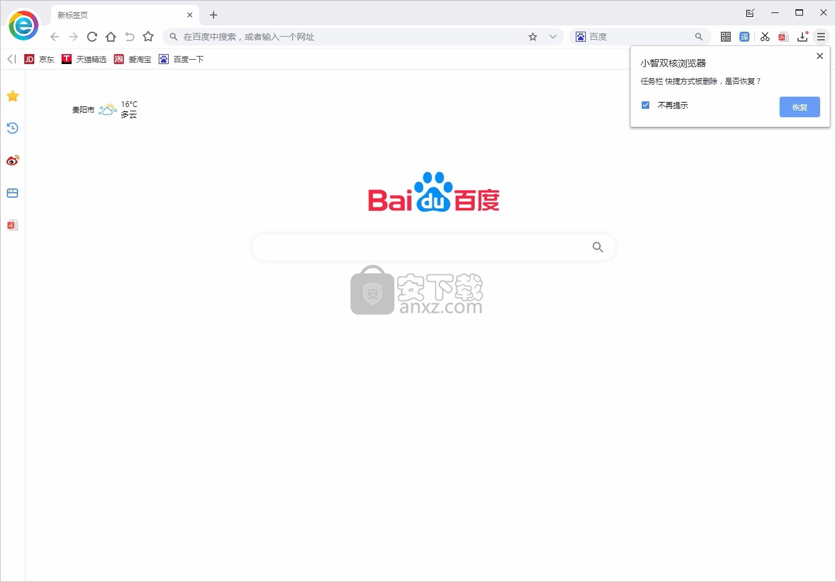
Task: Reload the current page
Action: pos(92,37)
